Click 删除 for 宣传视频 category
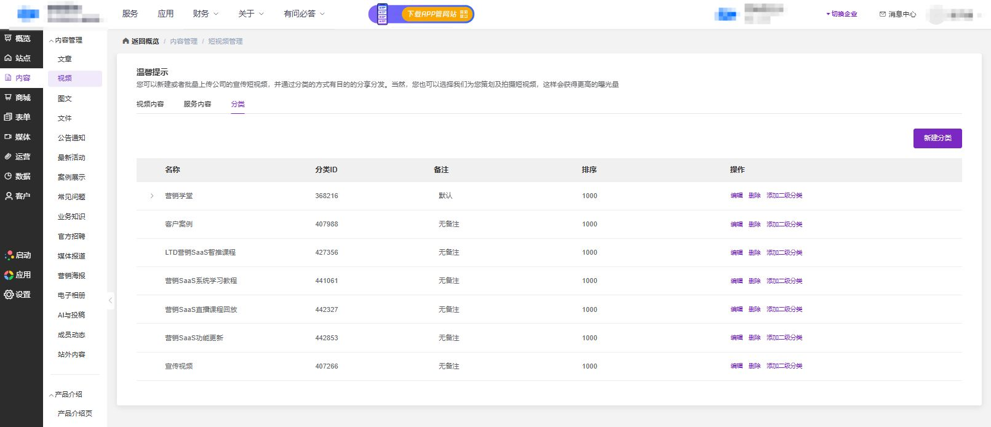The width and height of the screenshot is (991, 427). (x=754, y=366)
